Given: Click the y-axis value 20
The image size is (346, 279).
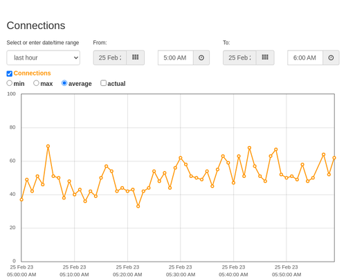Looking at the screenshot, I should tap(12, 228).
